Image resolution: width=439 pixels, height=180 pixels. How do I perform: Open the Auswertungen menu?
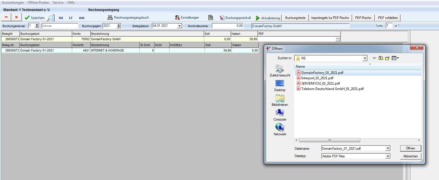click(x=13, y=3)
